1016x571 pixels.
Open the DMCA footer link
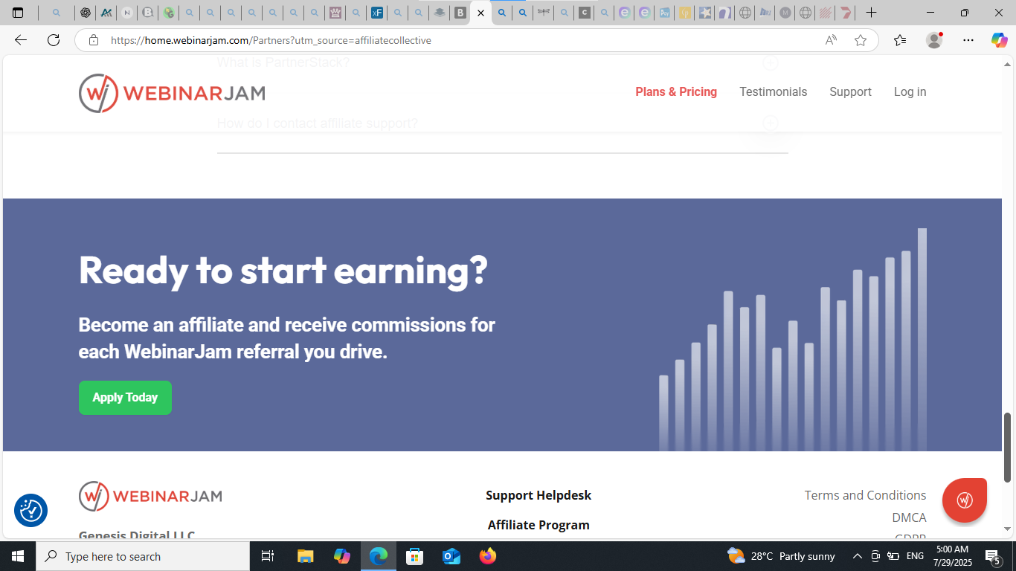pos(909,517)
